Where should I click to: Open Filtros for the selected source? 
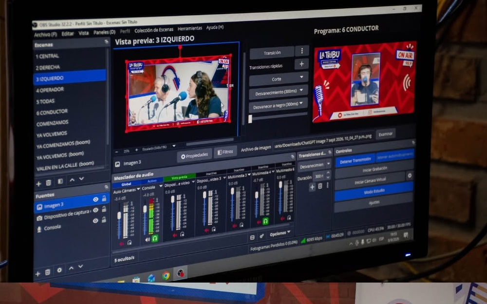(x=225, y=152)
